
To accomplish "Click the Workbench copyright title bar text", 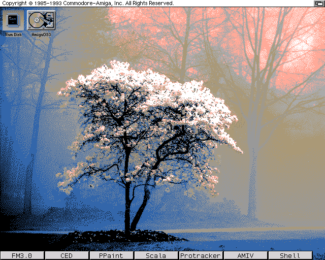I will (x=88, y=4).
